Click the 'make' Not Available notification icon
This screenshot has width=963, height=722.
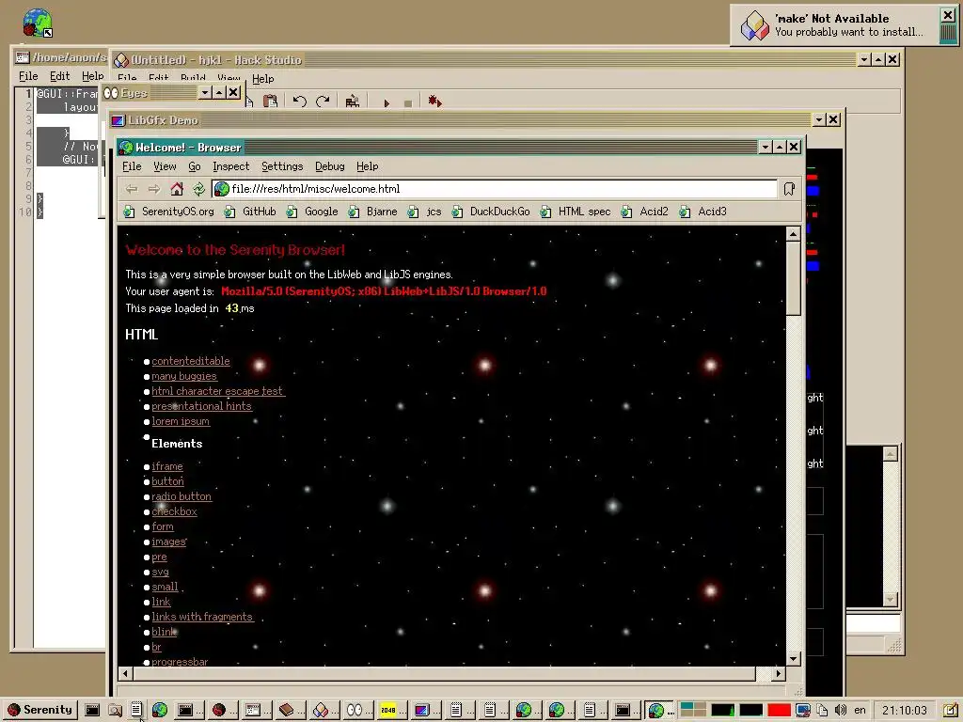[755, 25]
